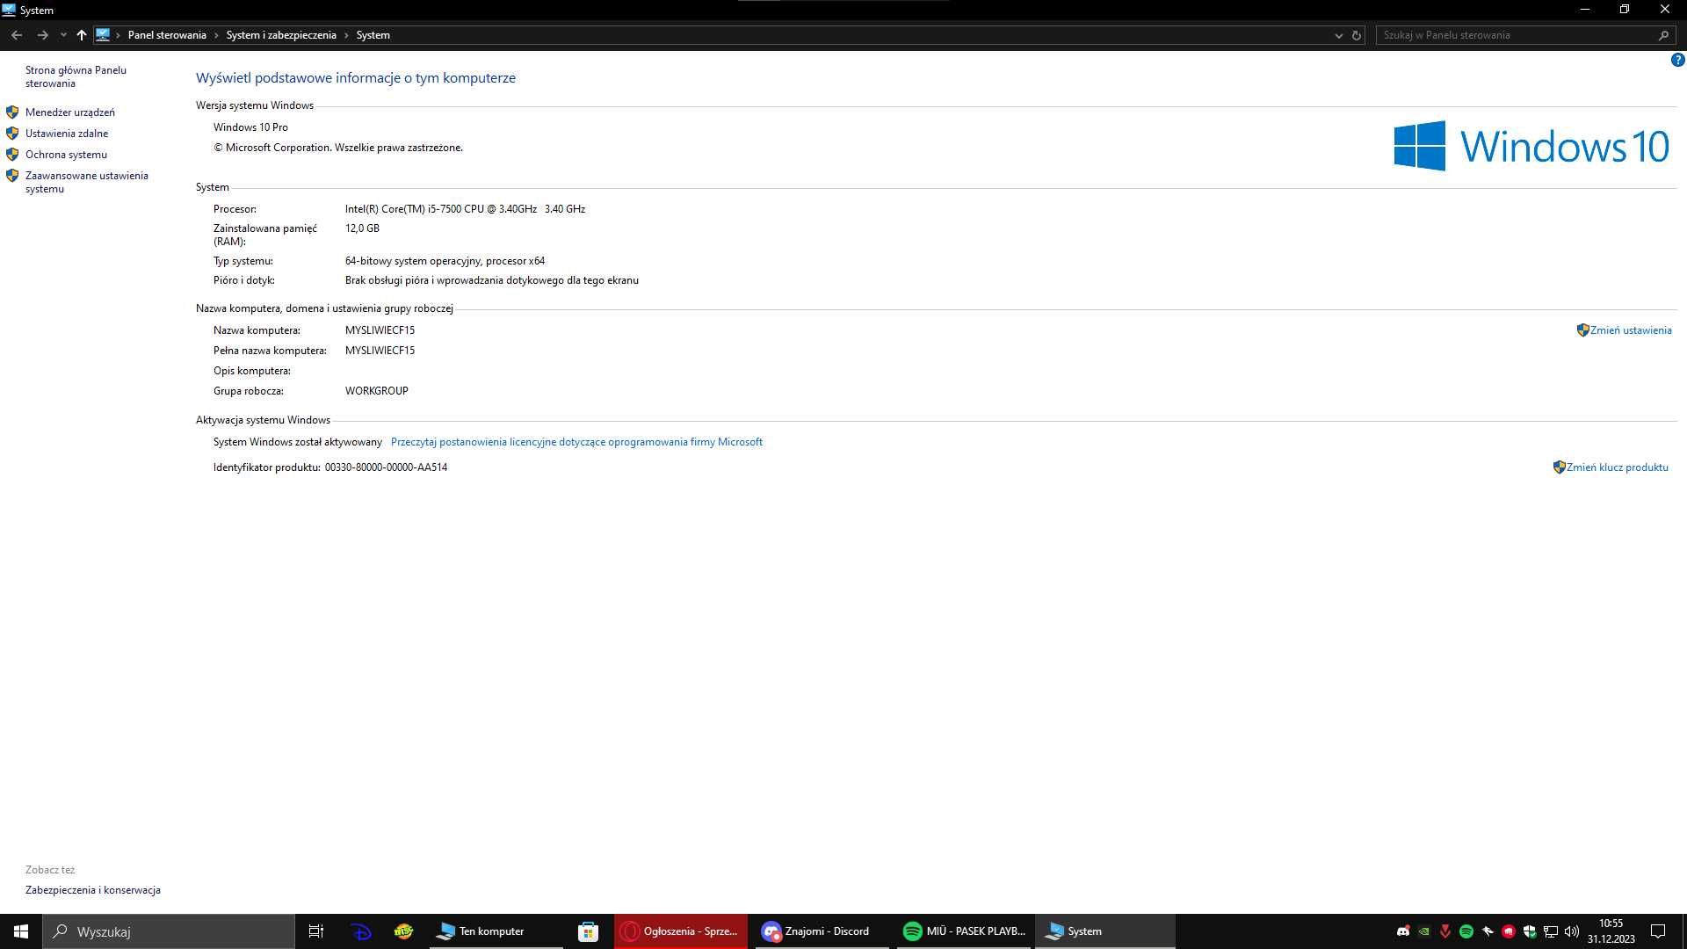Click System taskbar button
The image size is (1687, 949).
coord(1105,931)
